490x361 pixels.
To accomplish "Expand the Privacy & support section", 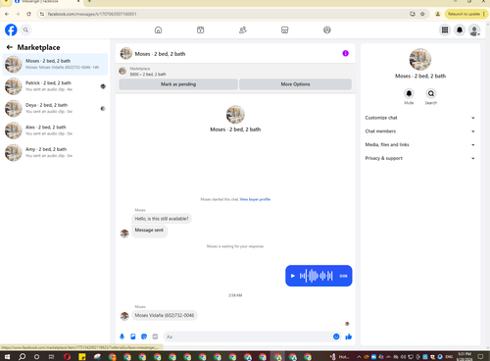I will click(x=419, y=158).
